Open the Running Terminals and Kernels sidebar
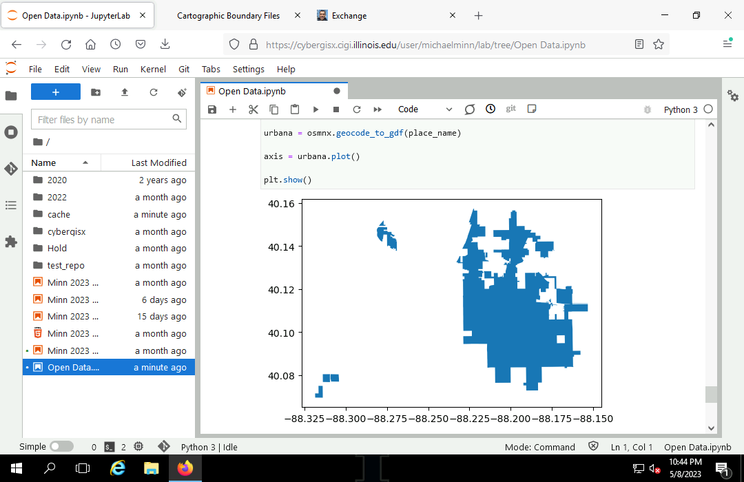Image resolution: width=744 pixels, height=482 pixels. point(11,132)
